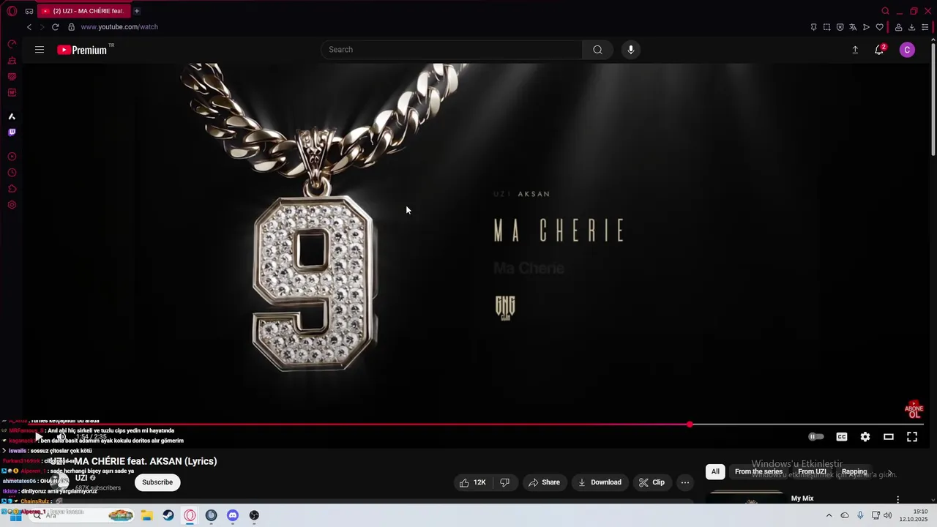
Task: Open the ad blocker shield icon
Action: coord(840,27)
